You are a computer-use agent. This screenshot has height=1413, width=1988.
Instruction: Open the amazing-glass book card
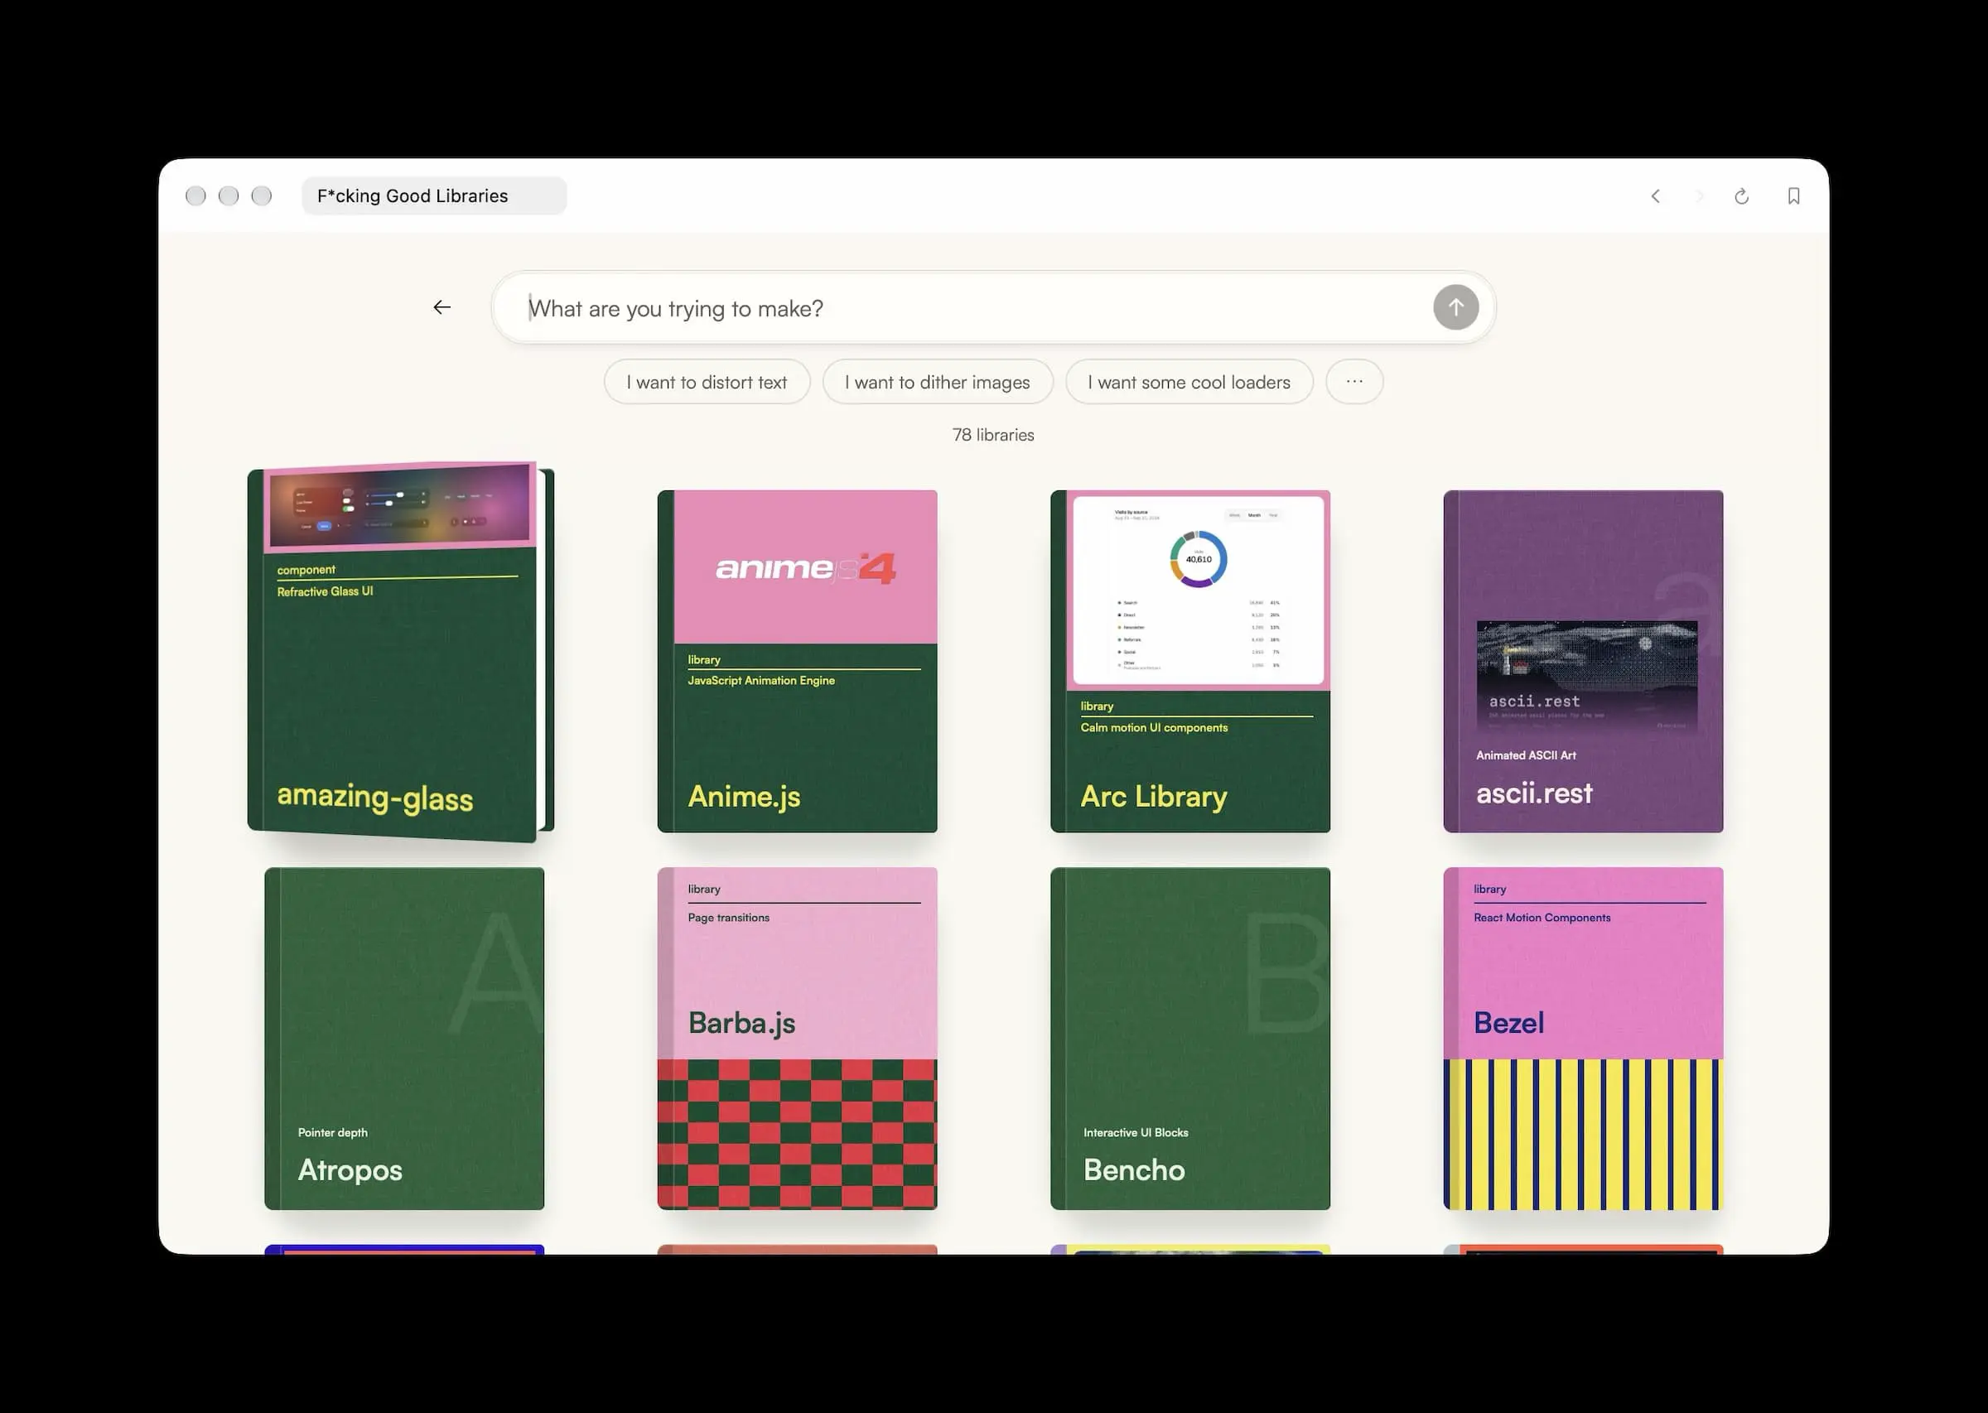click(400, 653)
